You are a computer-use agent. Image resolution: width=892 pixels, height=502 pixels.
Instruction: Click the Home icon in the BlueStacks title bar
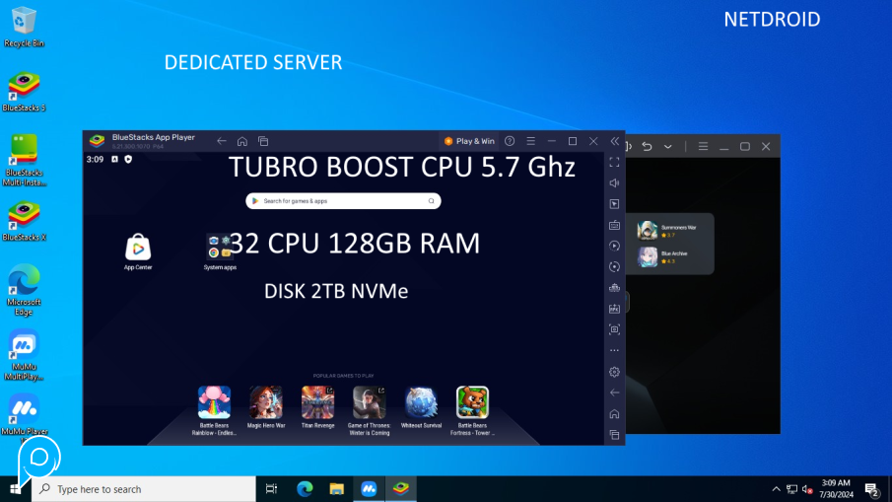click(242, 141)
